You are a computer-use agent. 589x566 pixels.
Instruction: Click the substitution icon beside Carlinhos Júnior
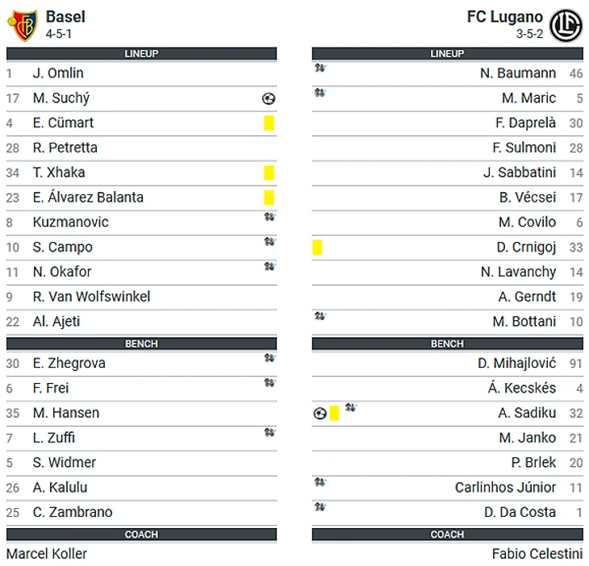(320, 482)
